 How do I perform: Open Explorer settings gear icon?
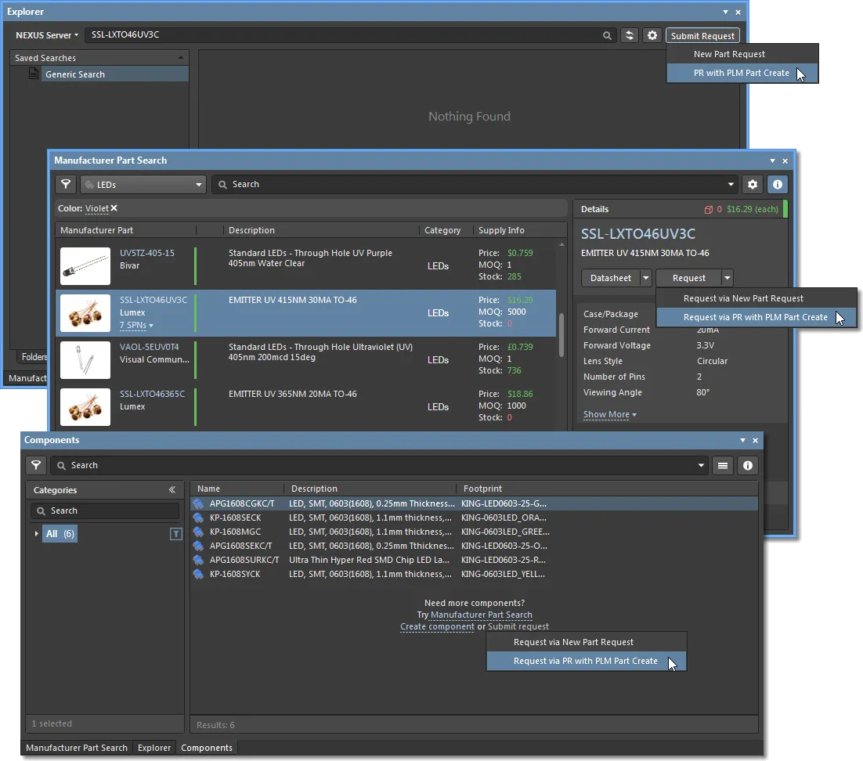coord(652,35)
